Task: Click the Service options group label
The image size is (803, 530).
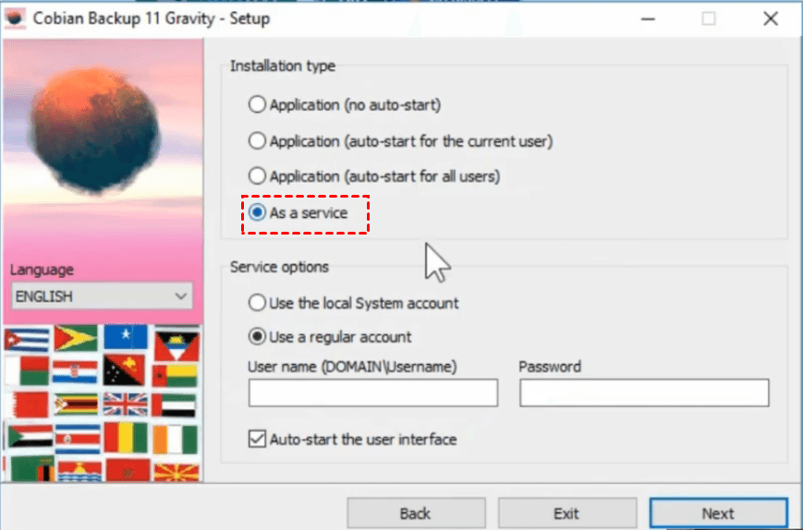Action: [x=279, y=267]
